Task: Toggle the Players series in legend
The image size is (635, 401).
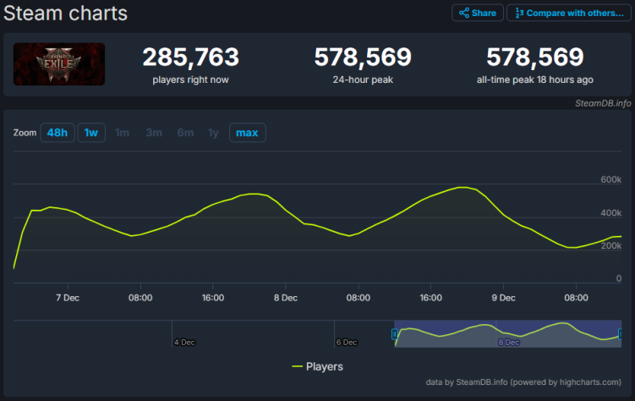Action: 324,366
